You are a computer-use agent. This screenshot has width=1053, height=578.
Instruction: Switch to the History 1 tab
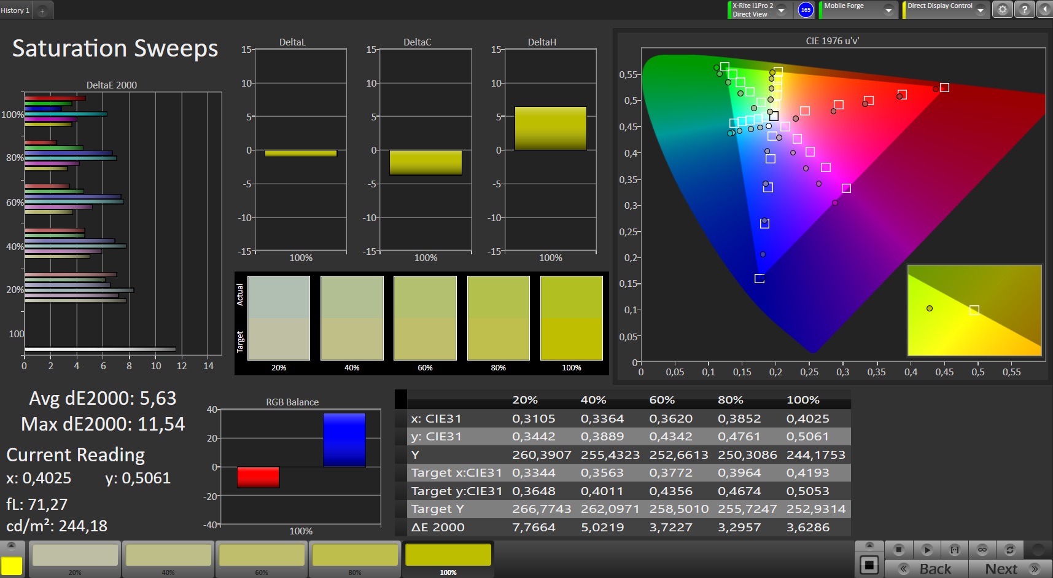coord(15,10)
